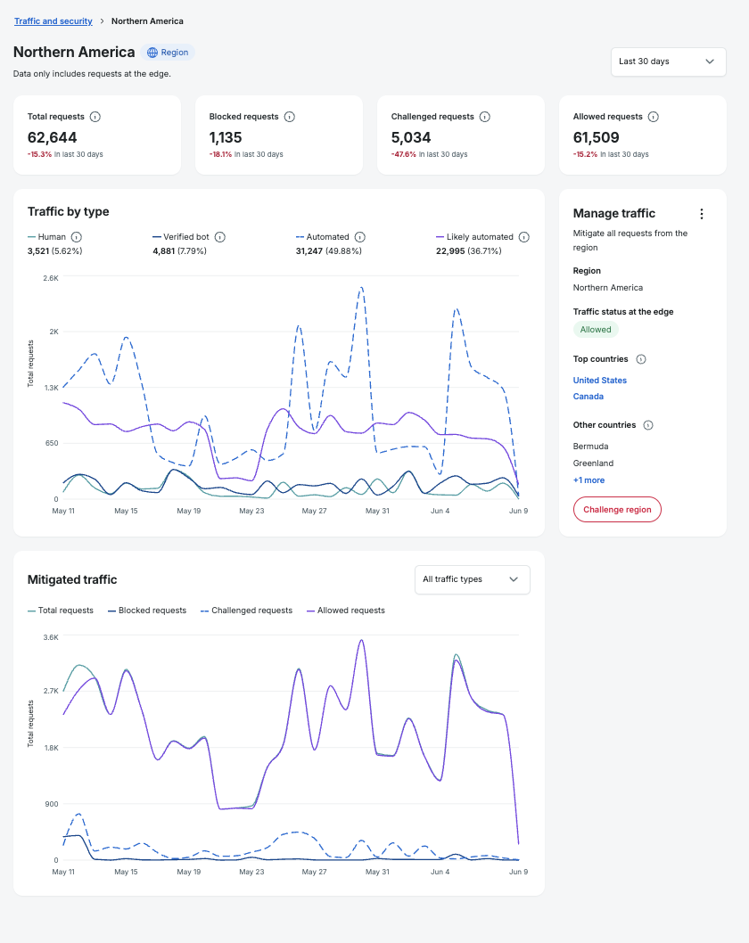Image resolution: width=749 pixels, height=943 pixels.
Task: Click info icon beside Likely automated
Action: click(x=524, y=237)
